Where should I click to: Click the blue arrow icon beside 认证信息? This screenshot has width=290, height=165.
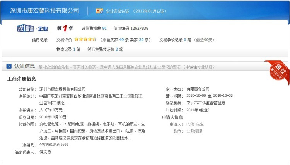(9, 66)
